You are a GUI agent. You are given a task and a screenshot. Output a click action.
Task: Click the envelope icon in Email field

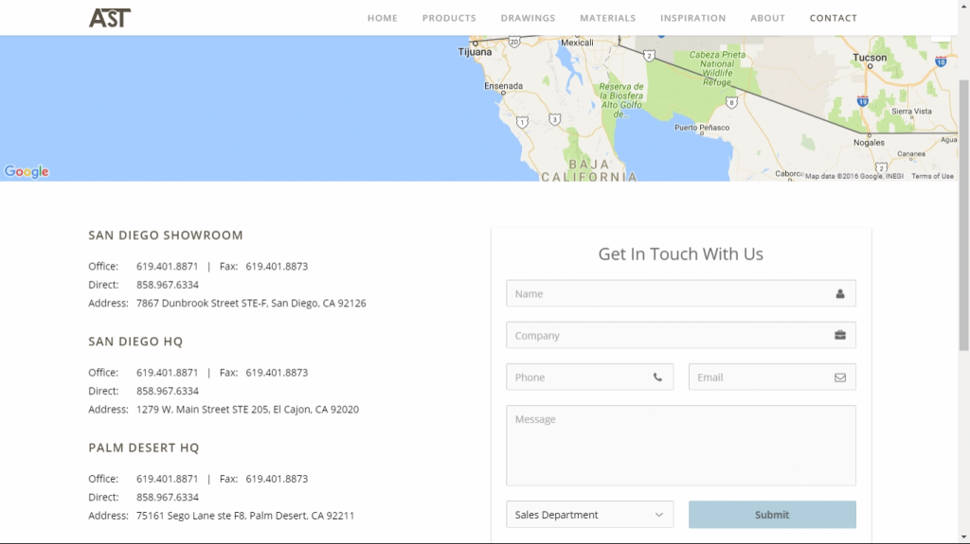tap(839, 377)
